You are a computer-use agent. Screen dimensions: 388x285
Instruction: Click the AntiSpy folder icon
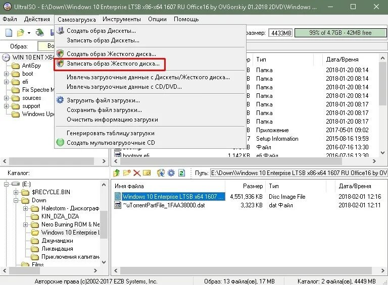pyautogui.click(x=16, y=66)
